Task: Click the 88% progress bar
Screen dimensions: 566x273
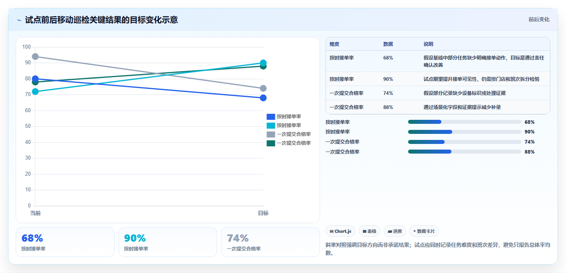Action: click(464, 152)
